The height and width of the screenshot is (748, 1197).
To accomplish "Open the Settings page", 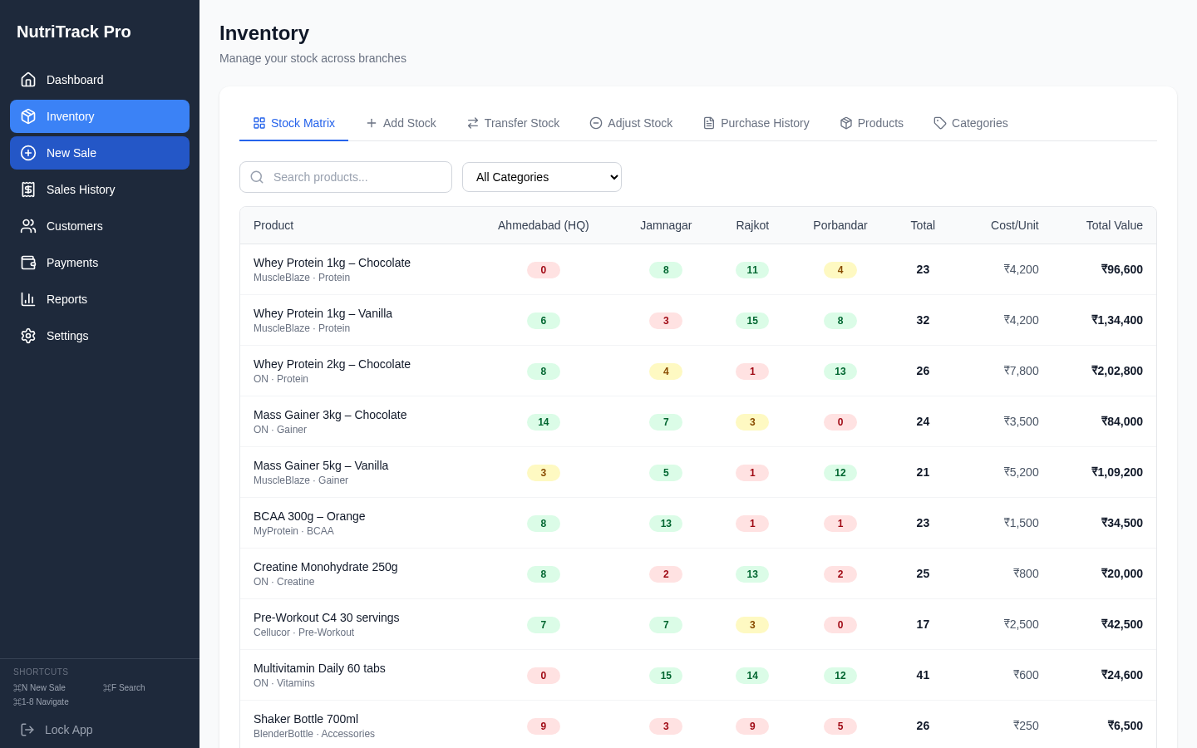I will tap(100, 336).
